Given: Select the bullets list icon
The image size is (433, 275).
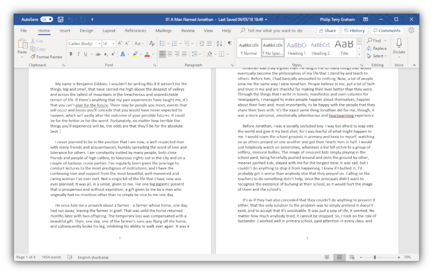Looking at the screenshot, I should pos(162,43).
